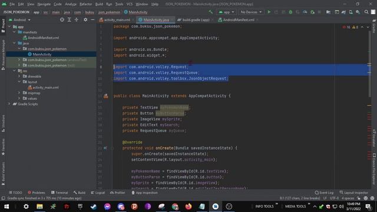Click the UTF-8 encoding in status bar

click(334, 198)
